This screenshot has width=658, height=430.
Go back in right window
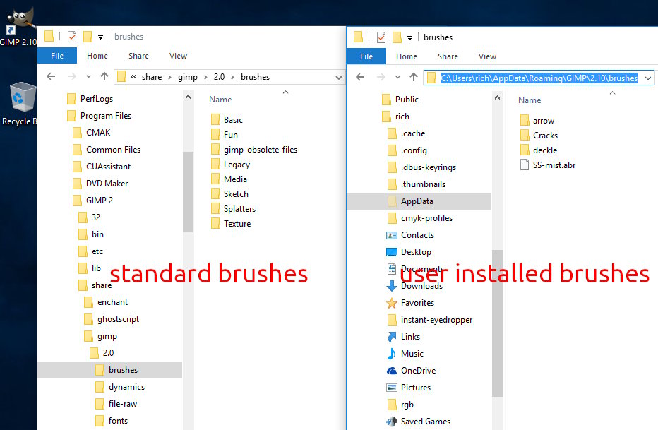(360, 77)
